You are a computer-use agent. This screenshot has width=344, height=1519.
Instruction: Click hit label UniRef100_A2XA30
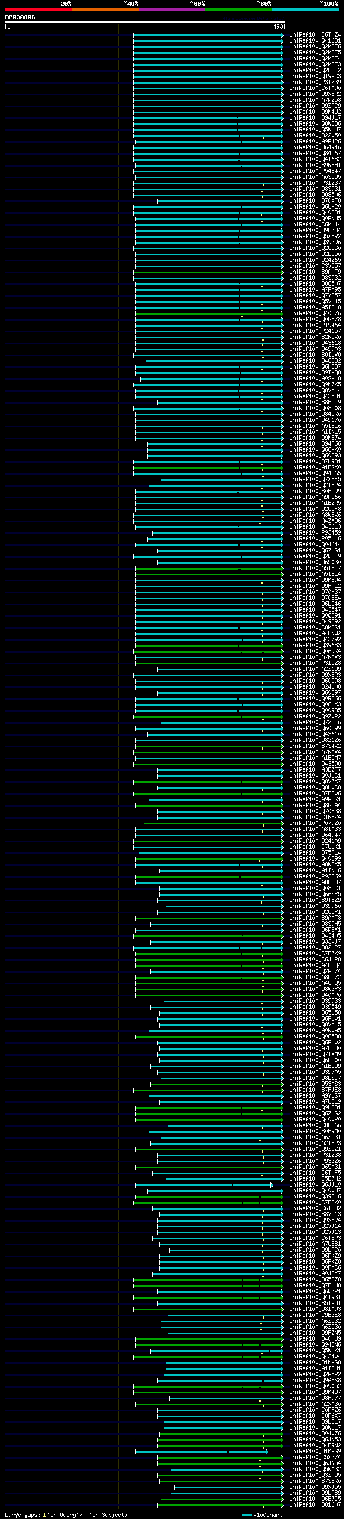315,1404
